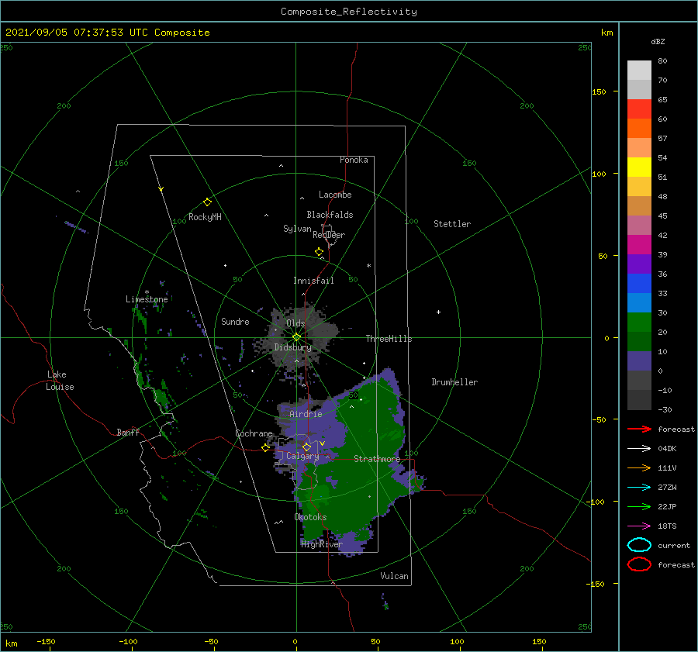This screenshot has height=652, width=698.
Task: Click the Lake Louise label
Action: pos(60,381)
